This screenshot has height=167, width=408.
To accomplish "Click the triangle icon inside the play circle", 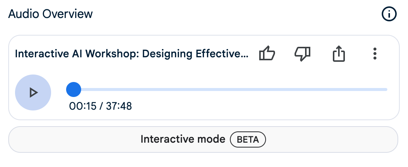I will 33,92.
